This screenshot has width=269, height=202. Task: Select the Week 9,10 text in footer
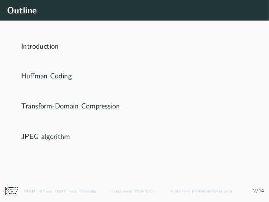144,191
